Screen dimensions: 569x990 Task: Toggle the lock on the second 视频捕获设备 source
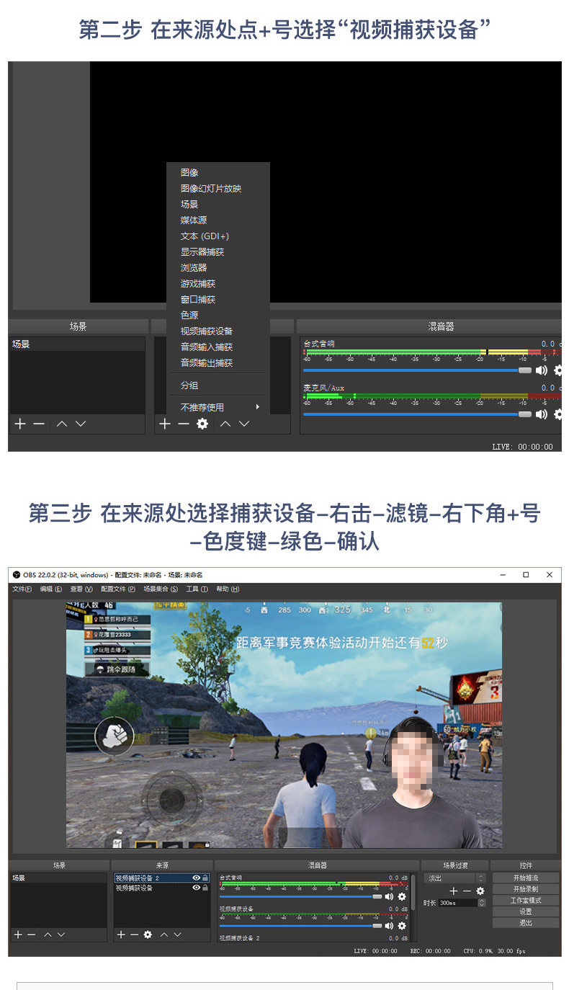205,888
